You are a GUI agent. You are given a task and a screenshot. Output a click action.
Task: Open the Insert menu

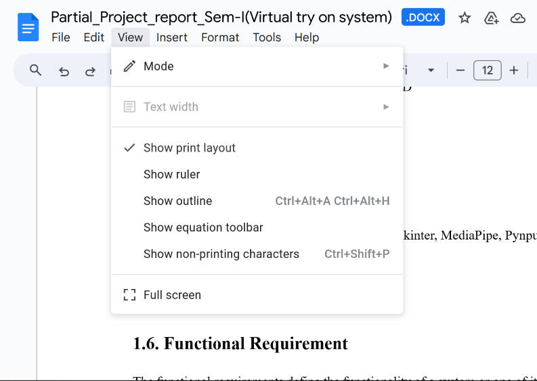click(172, 38)
